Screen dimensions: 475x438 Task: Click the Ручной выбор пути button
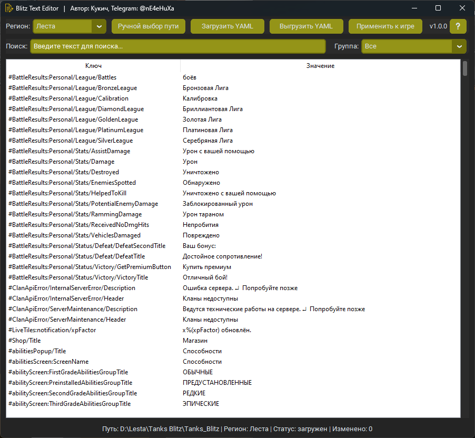coord(148,26)
